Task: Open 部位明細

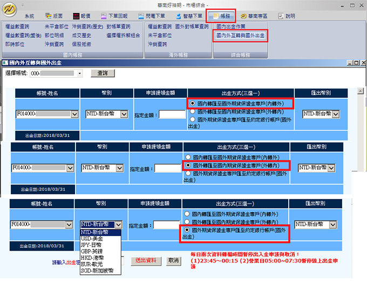Action: click(55, 35)
